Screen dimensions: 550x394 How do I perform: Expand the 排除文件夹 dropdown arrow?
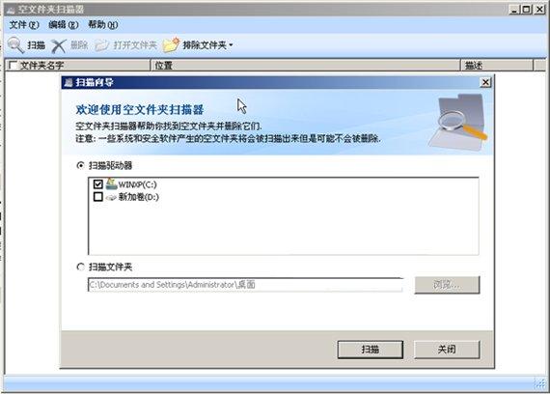pyautogui.click(x=231, y=45)
